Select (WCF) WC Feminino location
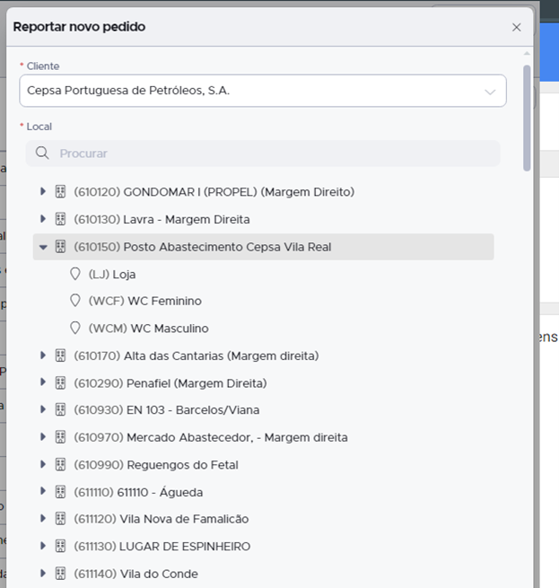Screen dimensions: 559x588 coord(145,301)
